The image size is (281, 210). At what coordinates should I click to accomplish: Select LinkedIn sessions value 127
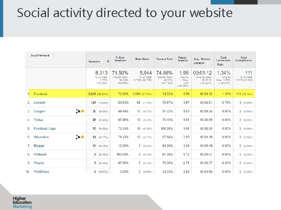[93, 103]
